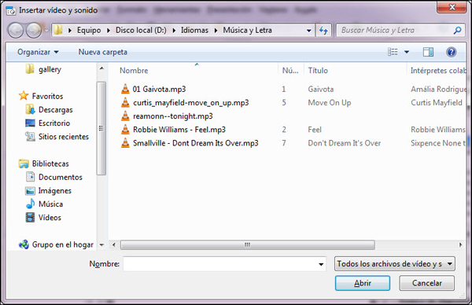Select file name 01 Gaivota.mp3
This screenshot has width=472, height=305.
point(159,89)
